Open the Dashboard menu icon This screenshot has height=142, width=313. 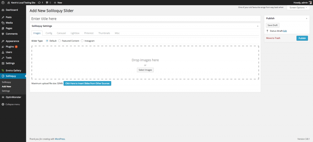(x=3, y=10)
